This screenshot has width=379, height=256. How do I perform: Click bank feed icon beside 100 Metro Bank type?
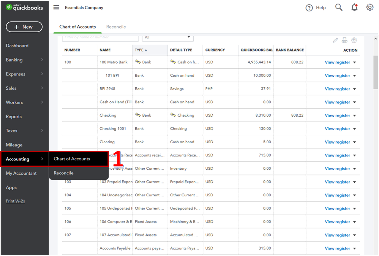[138, 62]
